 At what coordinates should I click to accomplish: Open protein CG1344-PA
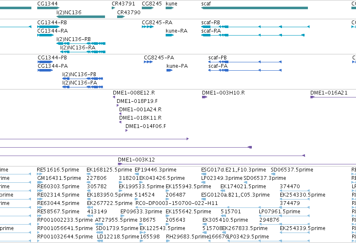[45, 70]
